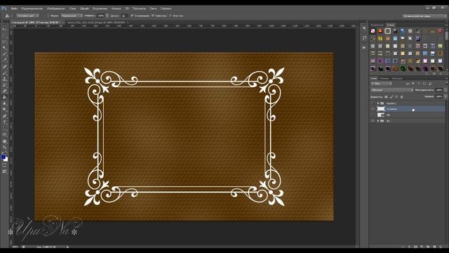Open the Фильтр menu
Screen dimensions: 449x253
[116, 8]
